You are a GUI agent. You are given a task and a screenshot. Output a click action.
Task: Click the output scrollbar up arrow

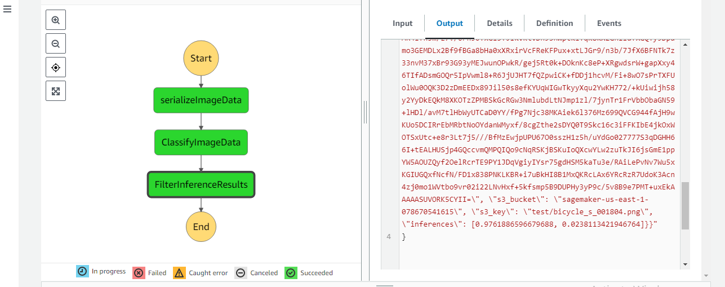pyautogui.click(x=685, y=45)
